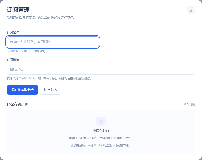This screenshot has height=160, width=202.
Task: Click the 清空输入 button
Action: point(51,90)
